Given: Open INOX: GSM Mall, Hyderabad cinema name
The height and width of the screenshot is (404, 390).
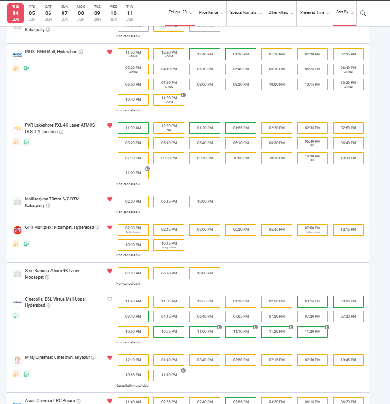Looking at the screenshot, I should (51, 52).
